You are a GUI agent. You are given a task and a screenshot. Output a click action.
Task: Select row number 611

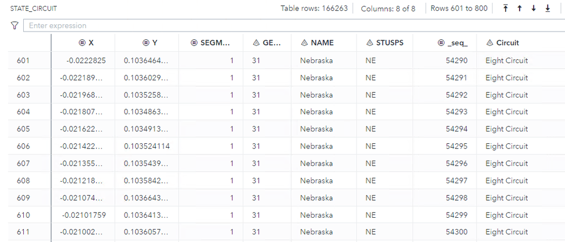click(23, 232)
